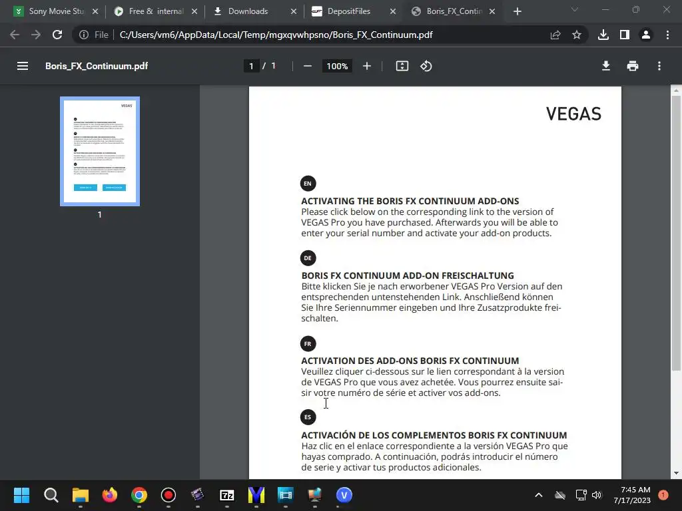Viewport: 682px width, 511px height.
Task: Open the PDF sidebar hamburger menu
Action: coord(23,66)
